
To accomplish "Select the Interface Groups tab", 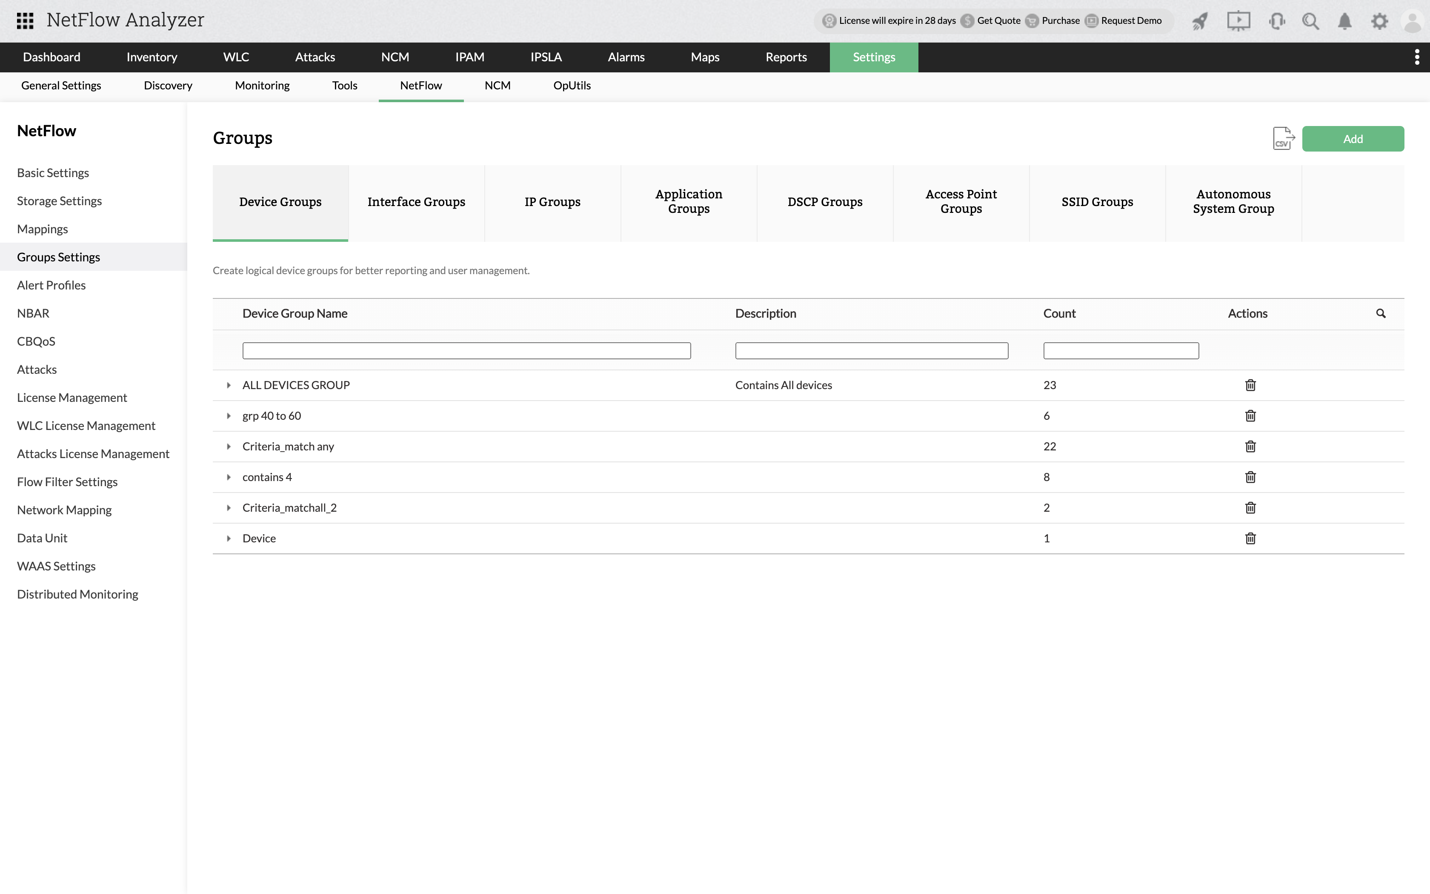I will click(x=416, y=202).
